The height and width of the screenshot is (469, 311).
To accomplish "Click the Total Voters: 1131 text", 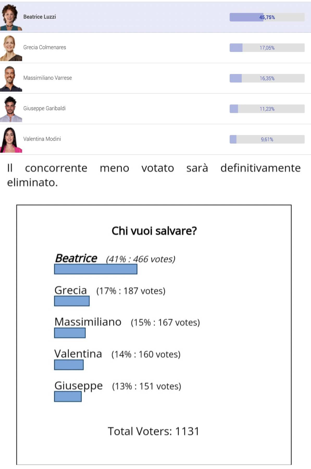I will coord(154,431).
